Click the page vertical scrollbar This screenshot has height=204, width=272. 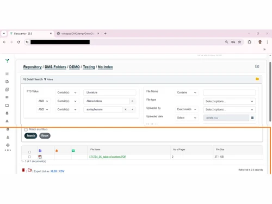coord(270,91)
